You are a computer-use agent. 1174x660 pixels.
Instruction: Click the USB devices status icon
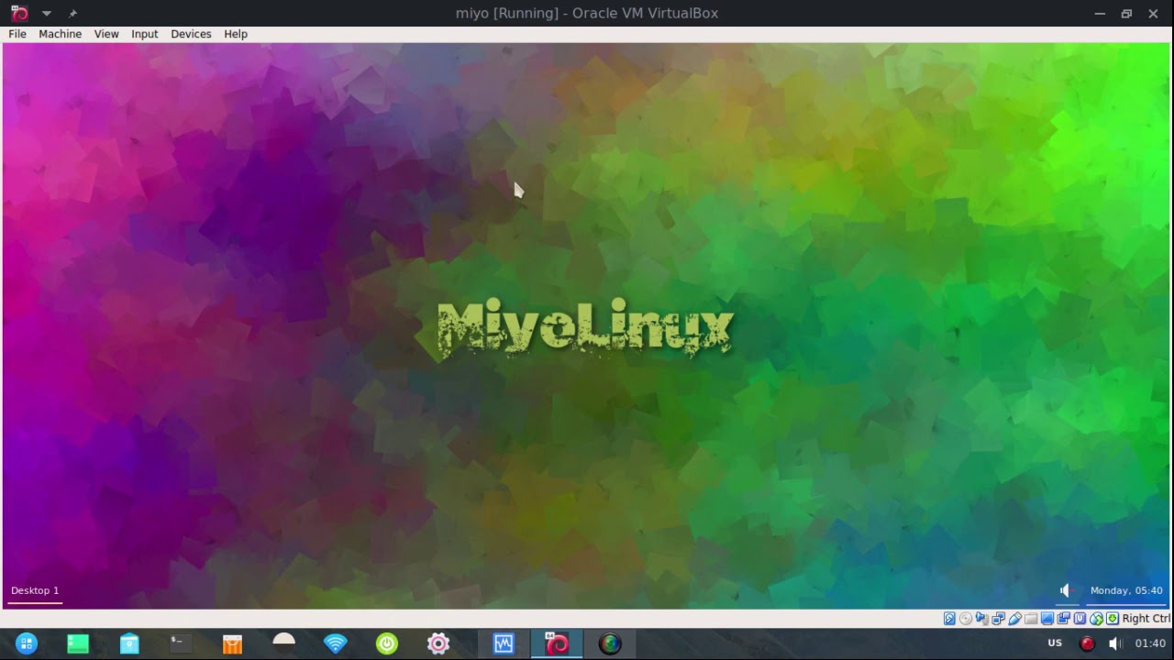[1014, 619]
